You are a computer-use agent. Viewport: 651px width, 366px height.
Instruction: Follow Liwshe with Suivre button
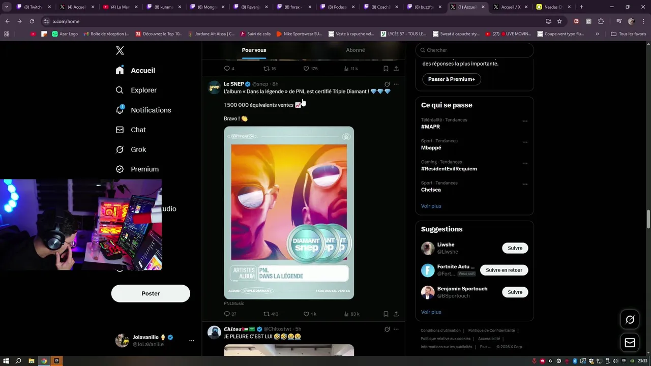click(515, 248)
